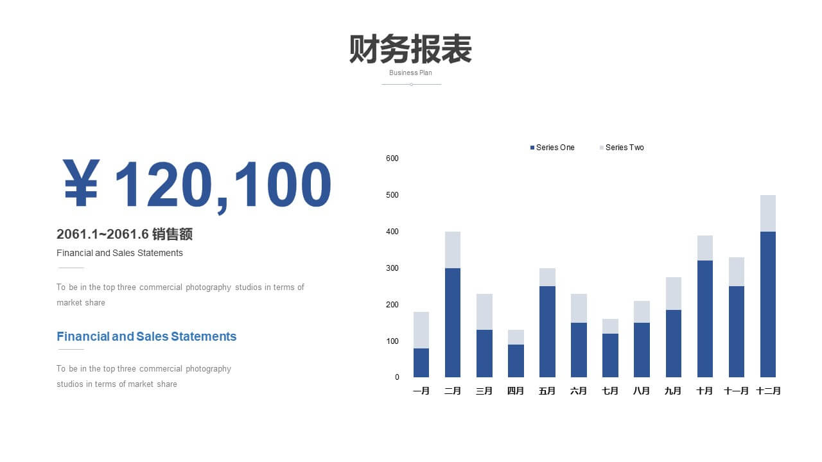Select the 2061.1~2061.6 销售额 heading
This screenshot has width=822, height=462.
click(125, 234)
